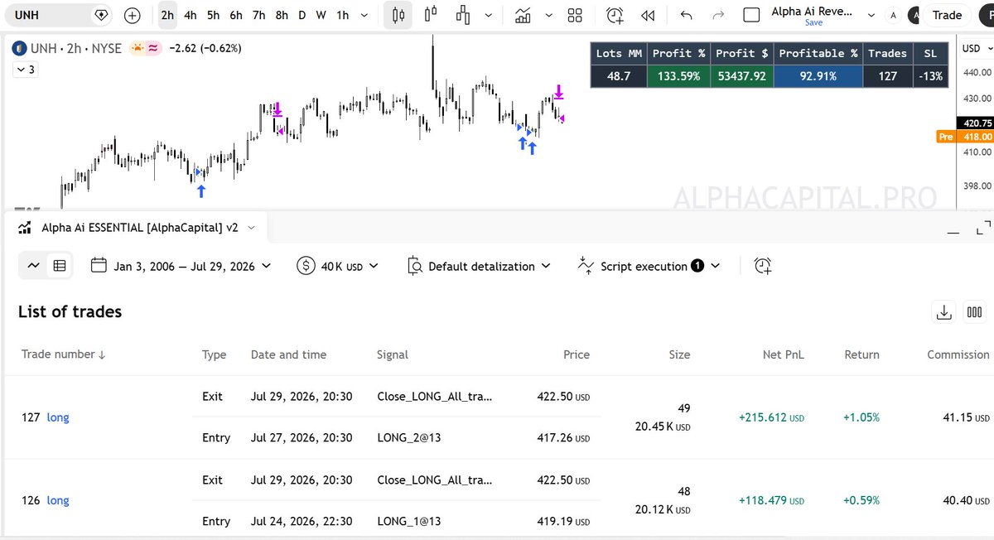Viewport: 994px width, 540px height.
Task: Undo the last chart action
Action: click(x=686, y=15)
